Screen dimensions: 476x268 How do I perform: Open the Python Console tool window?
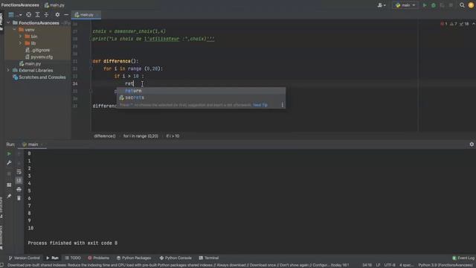(x=176, y=258)
